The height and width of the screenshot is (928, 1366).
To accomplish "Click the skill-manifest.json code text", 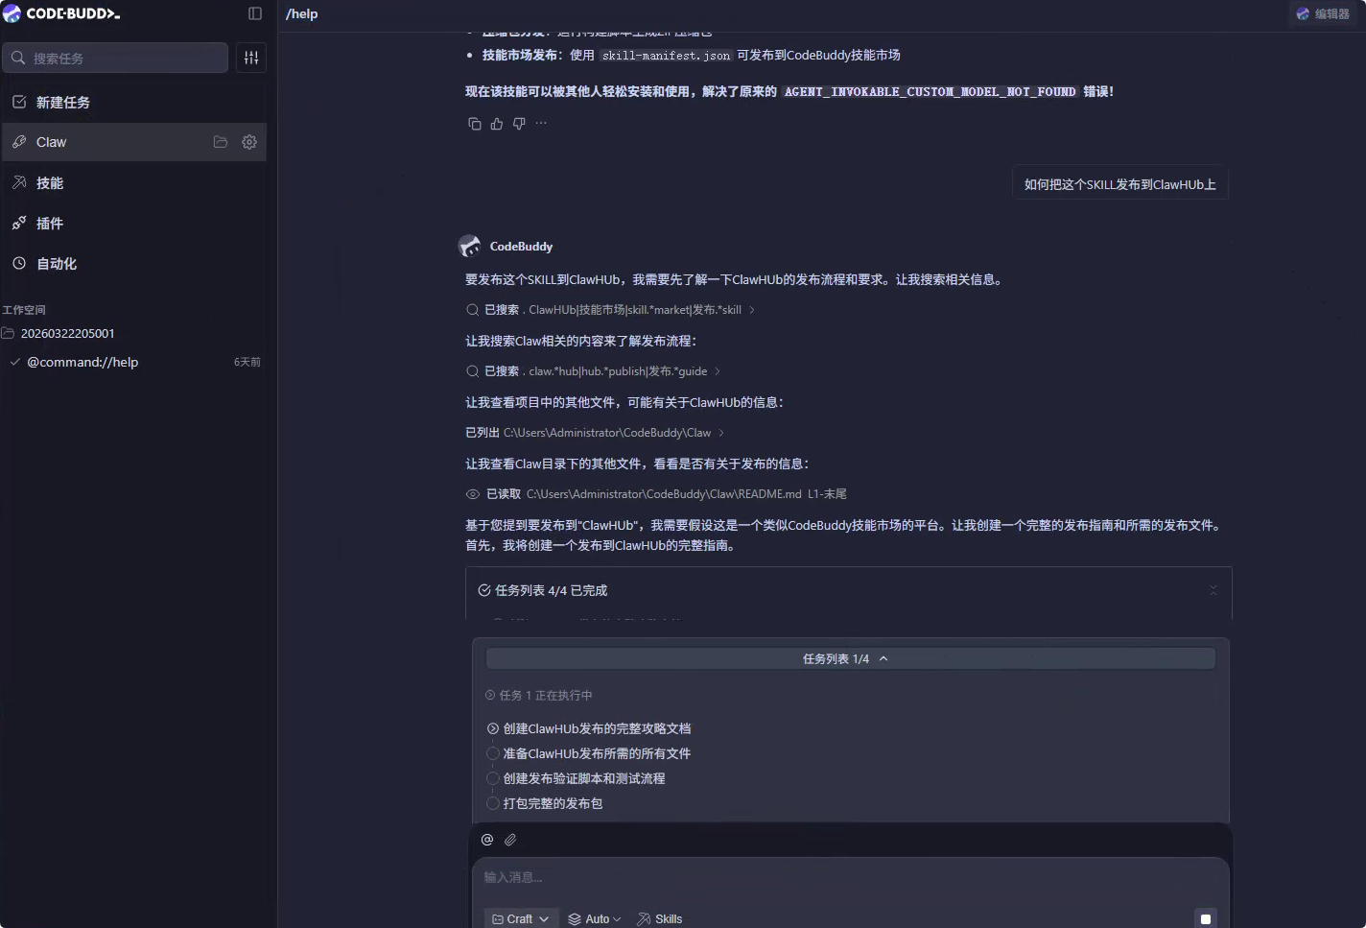I will 667,56.
